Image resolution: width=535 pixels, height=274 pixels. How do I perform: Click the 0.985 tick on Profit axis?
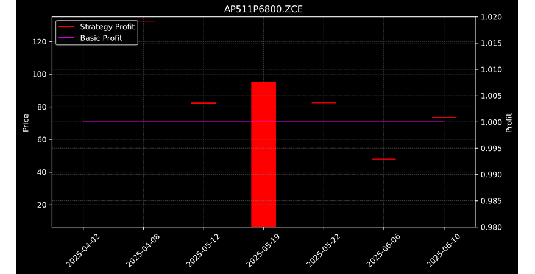[x=491, y=201]
